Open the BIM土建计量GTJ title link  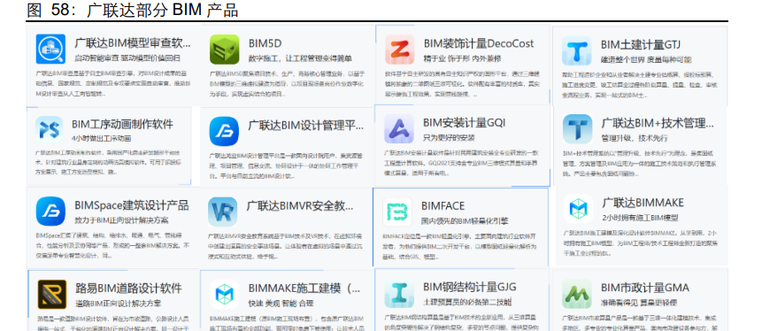[641, 45]
